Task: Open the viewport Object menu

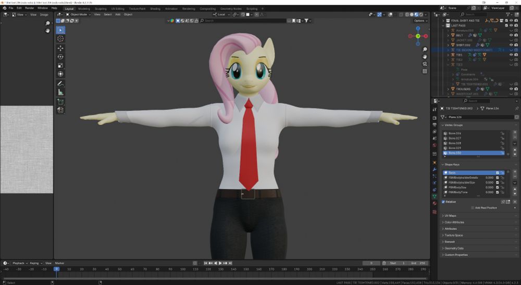Action: pyautogui.click(x=128, y=15)
